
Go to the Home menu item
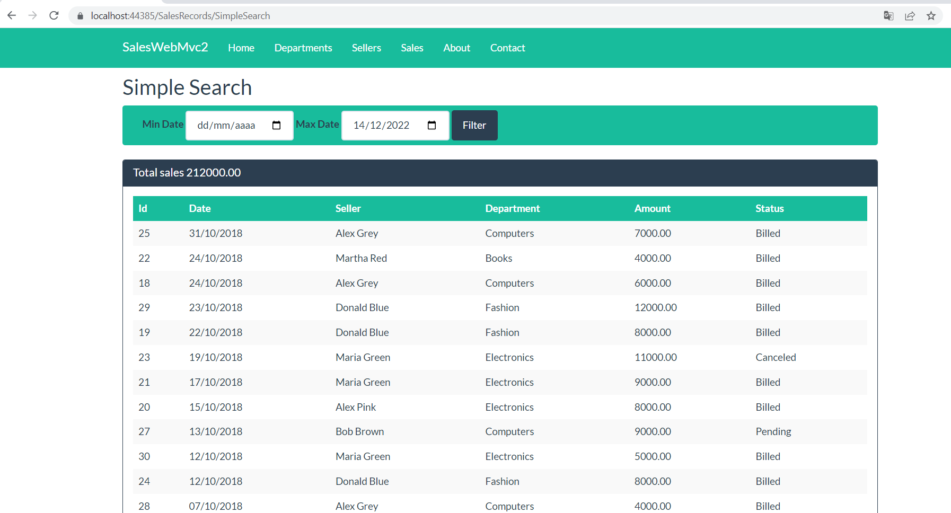coord(241,48)
